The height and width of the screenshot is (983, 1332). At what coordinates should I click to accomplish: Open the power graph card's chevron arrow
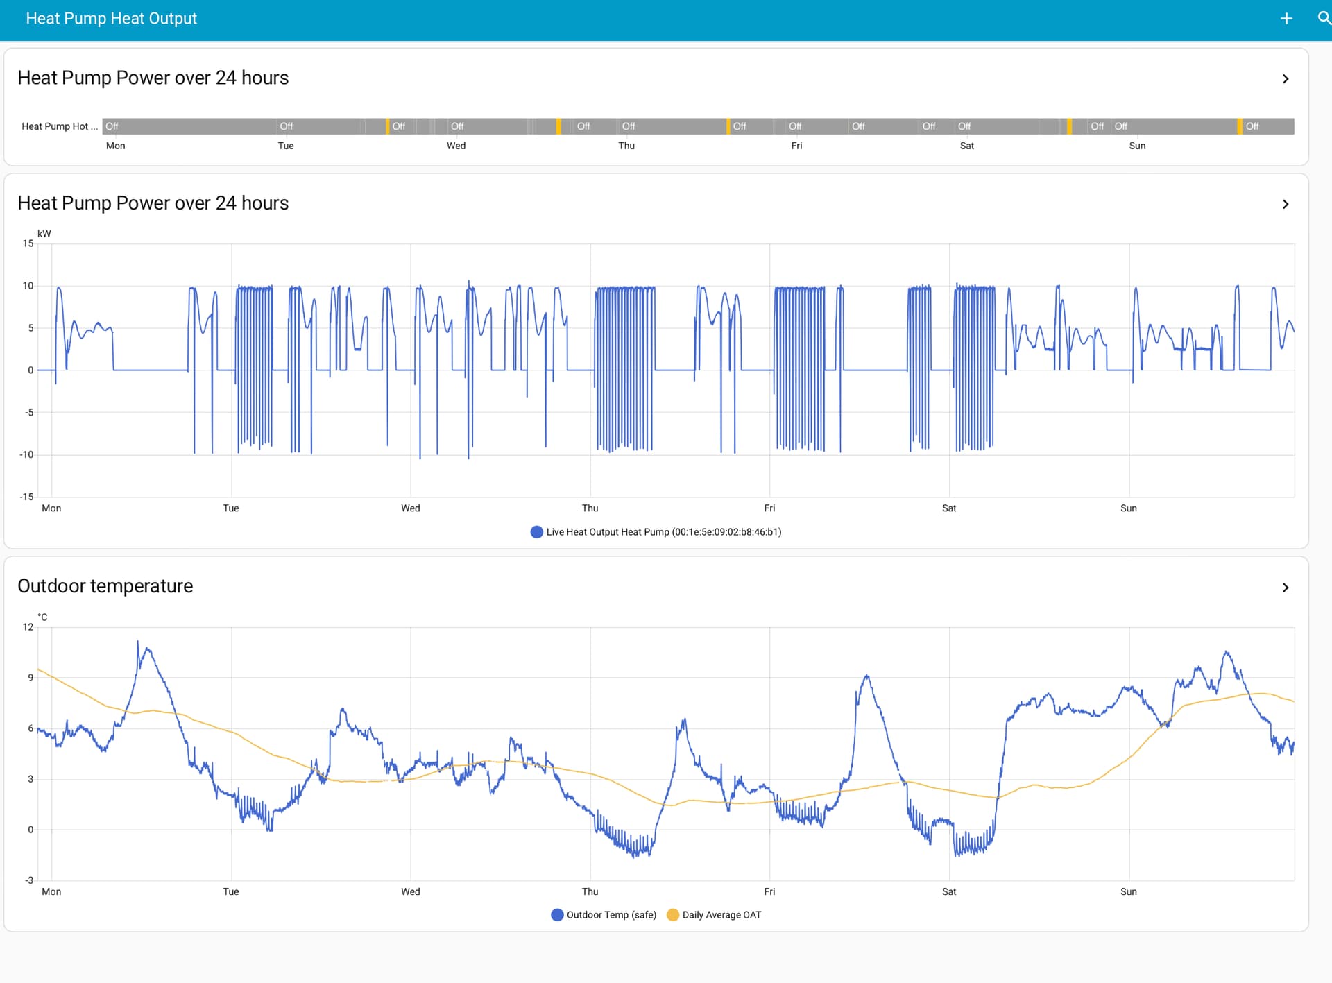[1285, 204]
